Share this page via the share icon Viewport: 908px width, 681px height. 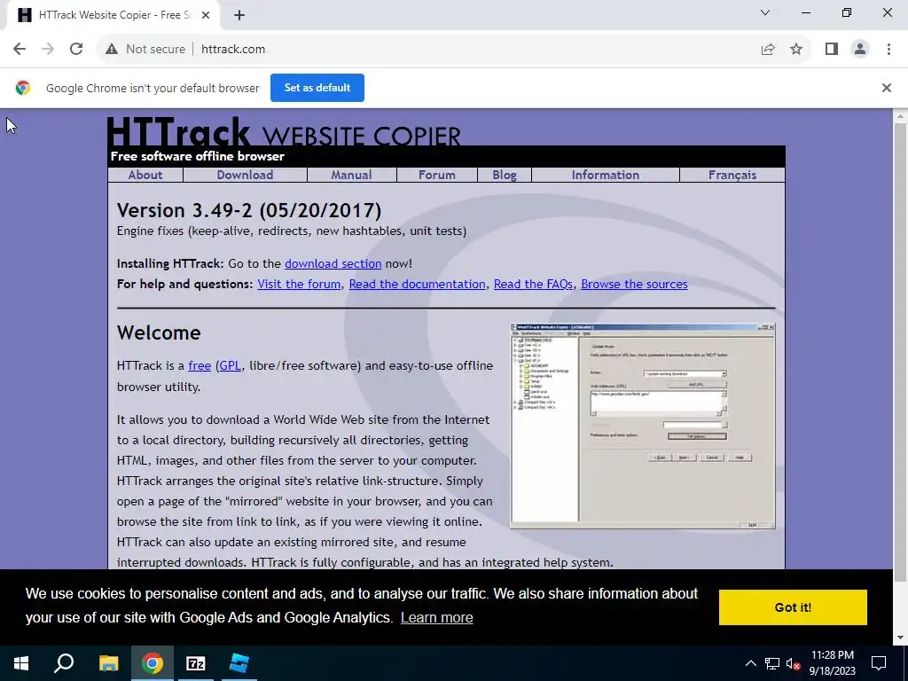768,50
